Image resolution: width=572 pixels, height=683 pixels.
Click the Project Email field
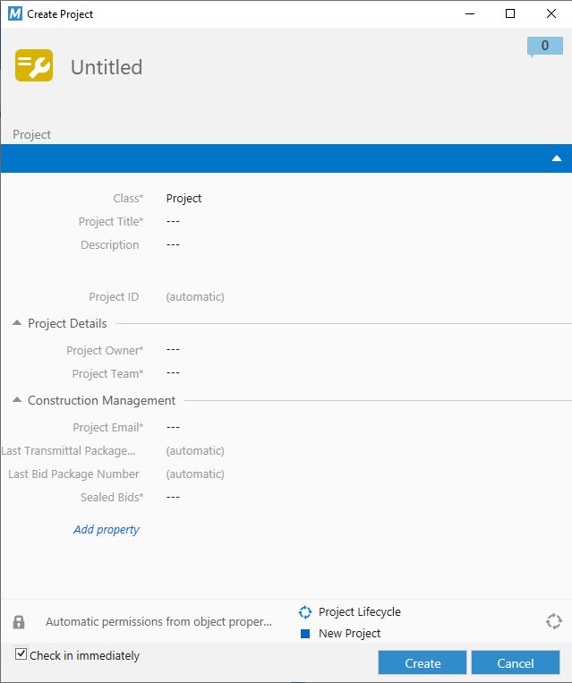[173, 427]
